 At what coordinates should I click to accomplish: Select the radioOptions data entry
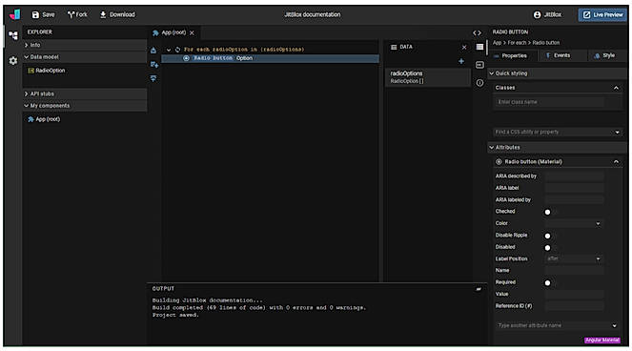click(427, 76)
